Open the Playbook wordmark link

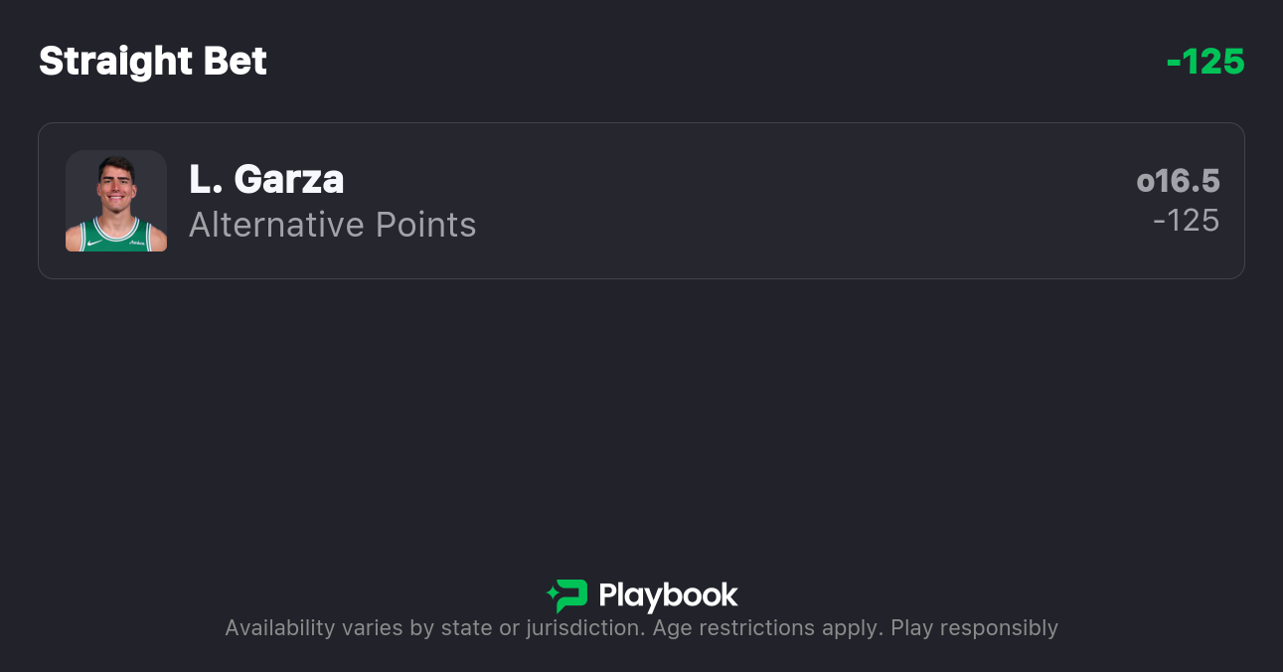668,596
